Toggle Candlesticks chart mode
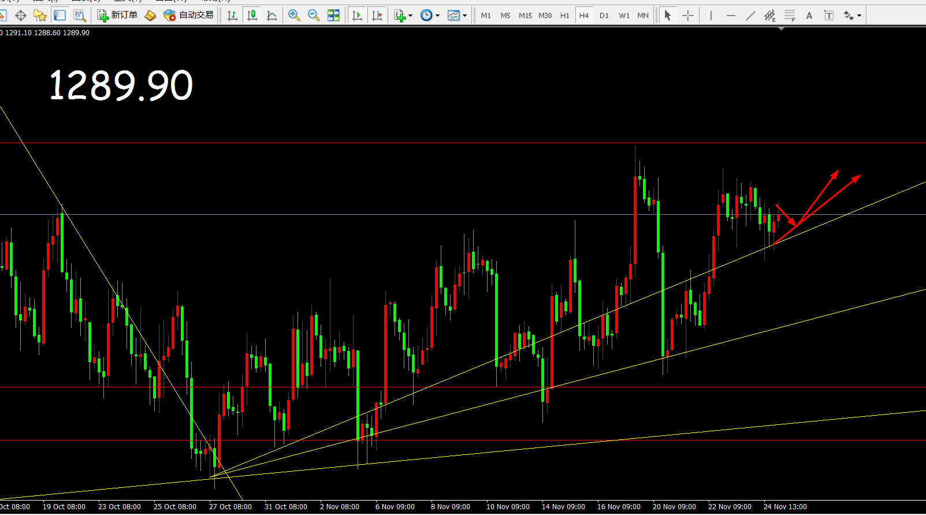926x515 pixels. click(252, 16)
